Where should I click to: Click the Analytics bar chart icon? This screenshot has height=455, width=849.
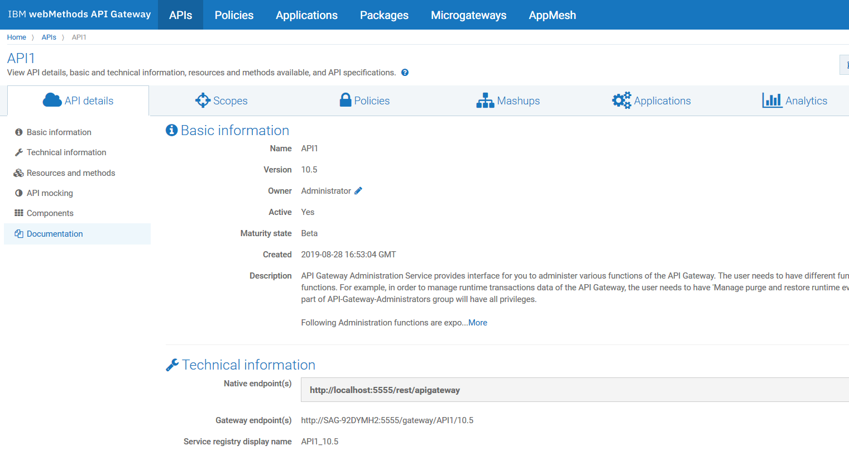pos(772,100)
